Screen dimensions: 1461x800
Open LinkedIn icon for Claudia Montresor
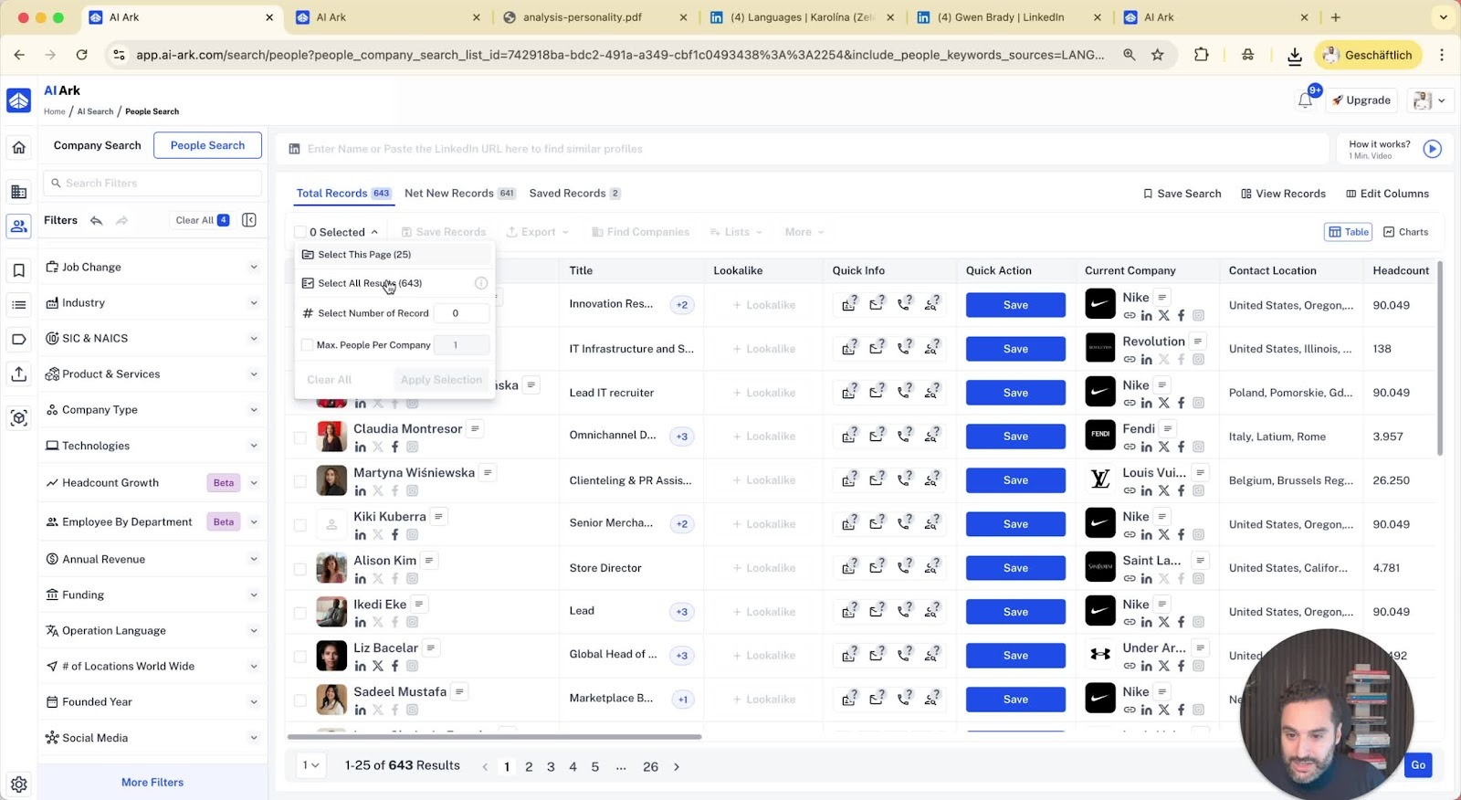click(x=360, y=447)
